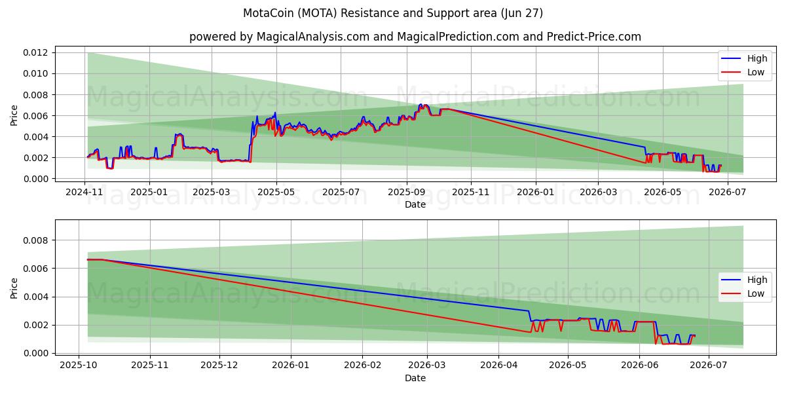Click the top chart x-axis label '2025-09'
This screenshot has width=786, height=393.
(x=406, y=191)
